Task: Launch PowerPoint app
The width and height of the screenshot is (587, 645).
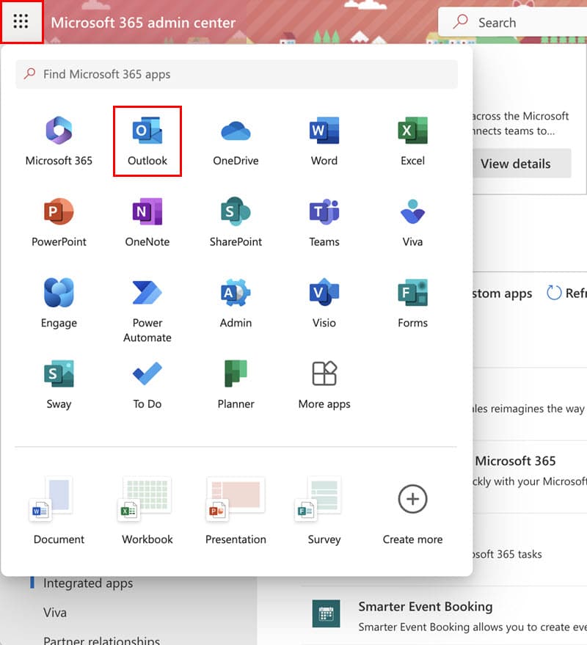Action: [x=59, y=222]
